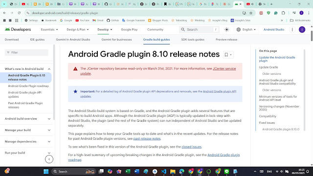Click the site search magnifier icon

coord(183,29)
